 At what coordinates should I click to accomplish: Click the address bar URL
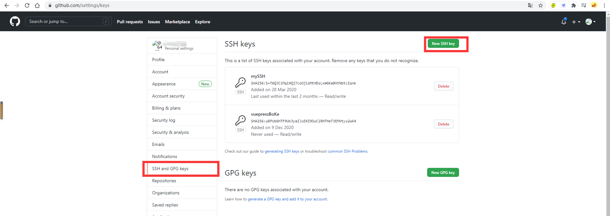[x=82, y=5]
